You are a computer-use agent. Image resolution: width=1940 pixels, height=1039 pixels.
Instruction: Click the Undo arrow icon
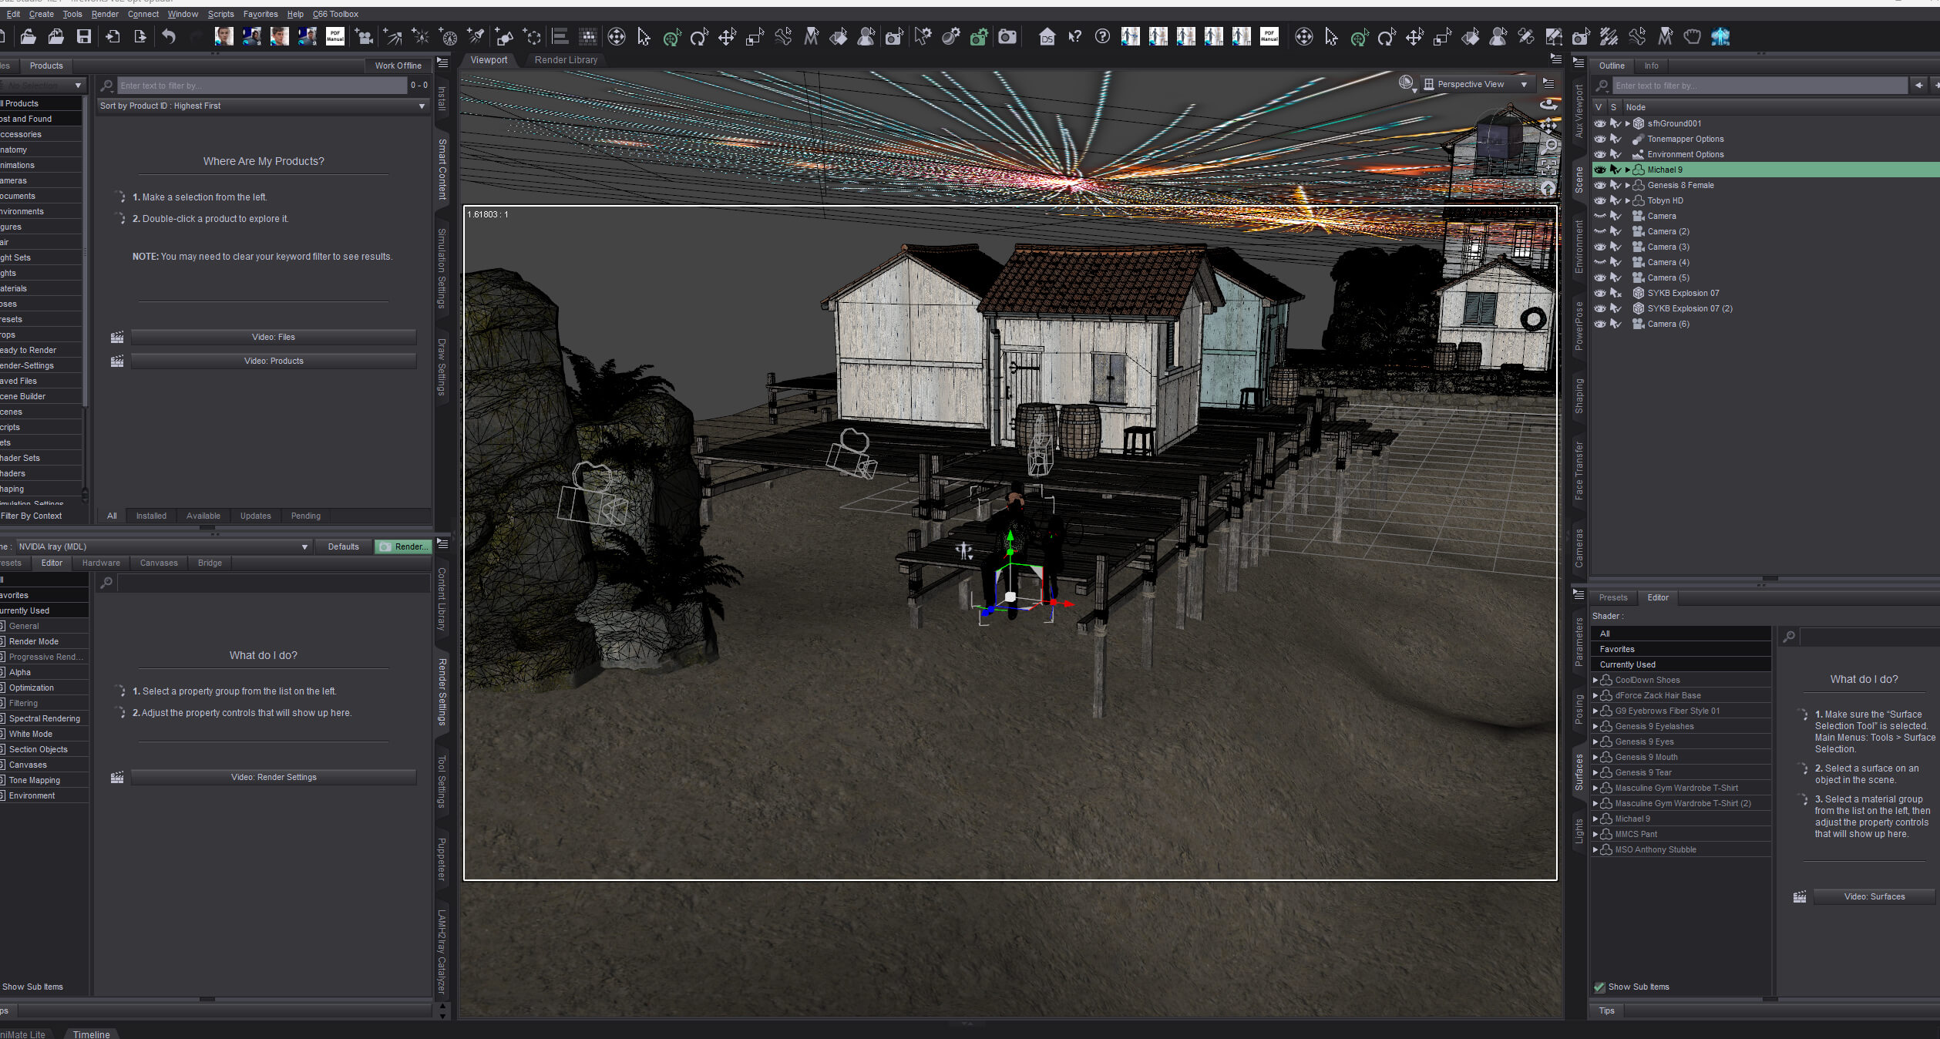169,36
